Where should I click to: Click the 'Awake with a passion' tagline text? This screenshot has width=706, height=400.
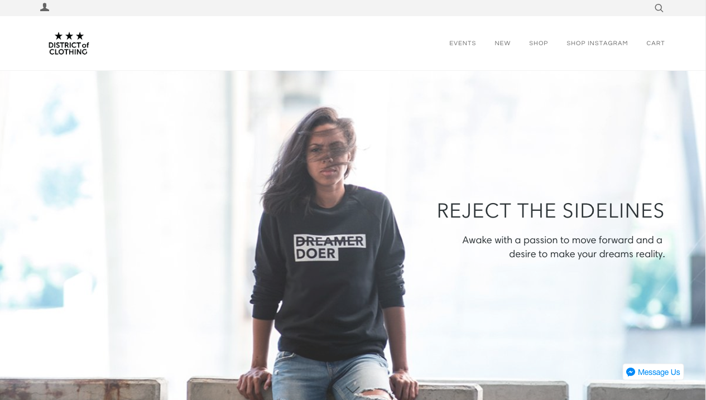tap(563, 247)
